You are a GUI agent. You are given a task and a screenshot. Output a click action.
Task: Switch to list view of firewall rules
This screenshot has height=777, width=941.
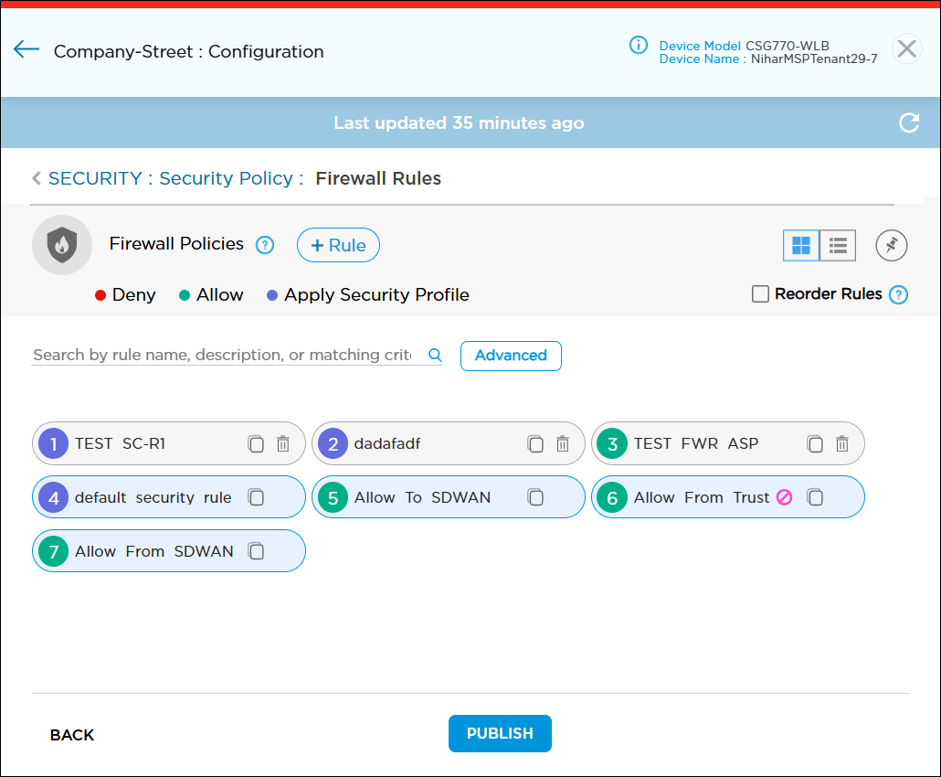(x=838, y=245)
